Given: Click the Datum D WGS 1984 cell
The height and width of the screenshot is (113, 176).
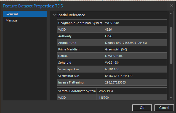Looking at the screenshot, I should [x=114, y=56].
